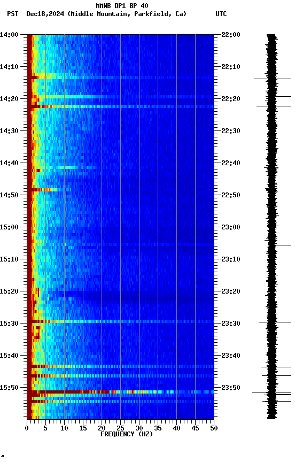The image size is (295, 462).
Task: Click the UTC time label 22:50
Action: 231,195
